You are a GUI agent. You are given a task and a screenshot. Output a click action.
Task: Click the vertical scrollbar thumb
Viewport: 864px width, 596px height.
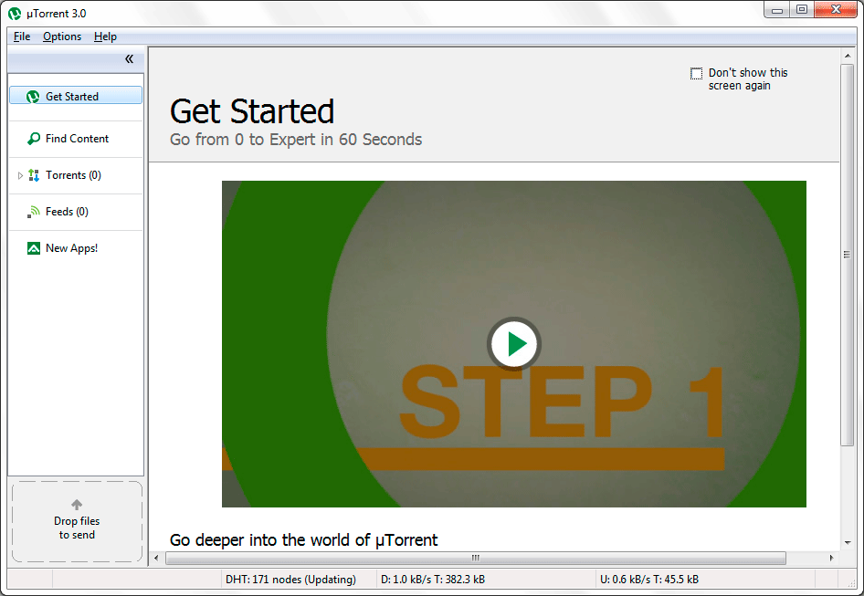click(x=848, y=255)
